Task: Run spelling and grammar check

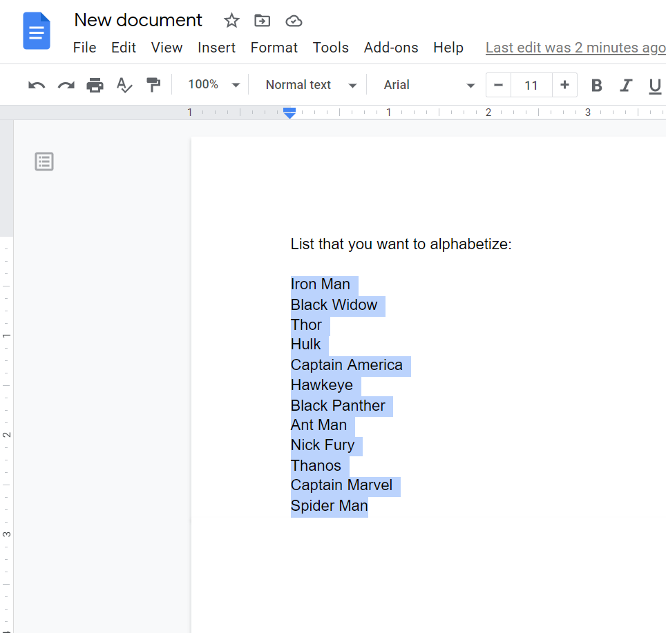Action: click(x=124, y=86)
